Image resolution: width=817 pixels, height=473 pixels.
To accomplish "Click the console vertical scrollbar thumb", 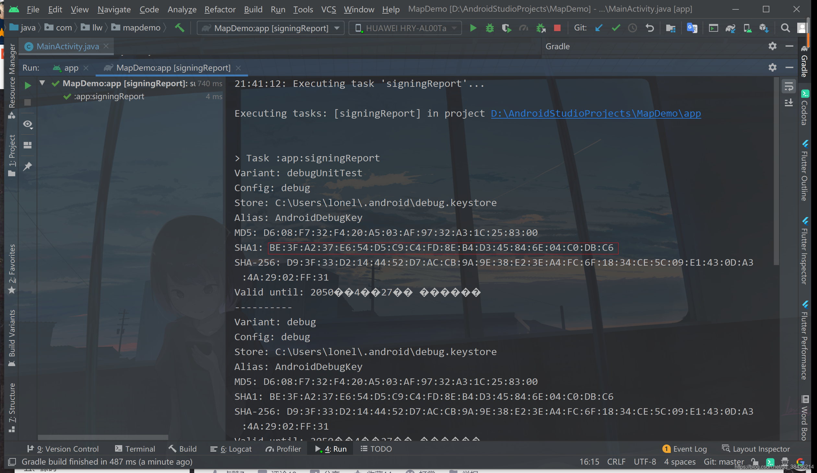I will [x=776, y=172].
